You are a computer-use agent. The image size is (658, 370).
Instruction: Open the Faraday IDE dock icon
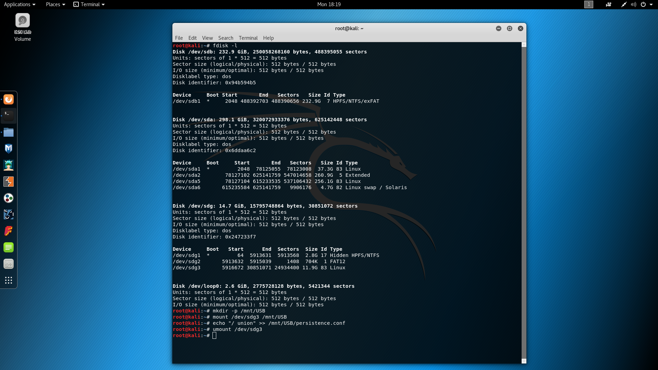(9, 231)
